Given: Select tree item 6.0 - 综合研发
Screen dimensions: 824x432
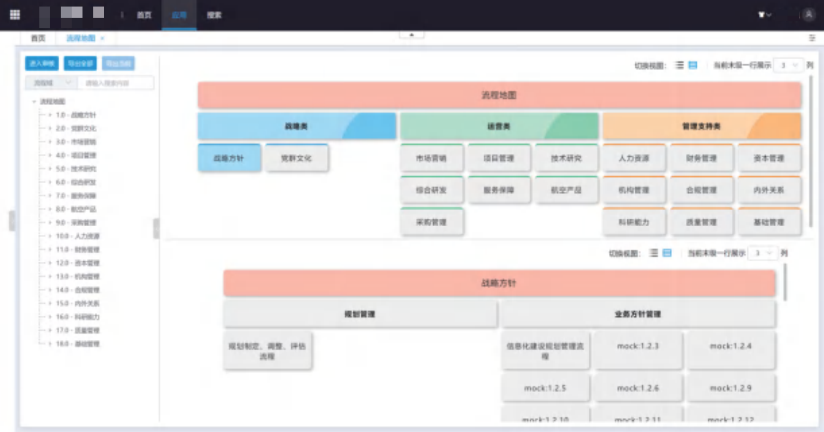Looking at the screenshot, I should click(76, 182).
